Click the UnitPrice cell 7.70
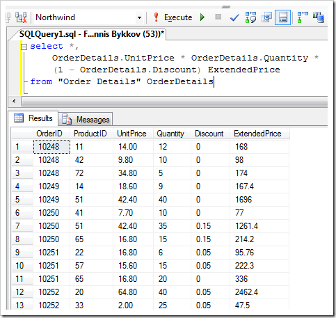Image resolution: width=336 pixels, height=318 pixels. (x=133, y=213)
